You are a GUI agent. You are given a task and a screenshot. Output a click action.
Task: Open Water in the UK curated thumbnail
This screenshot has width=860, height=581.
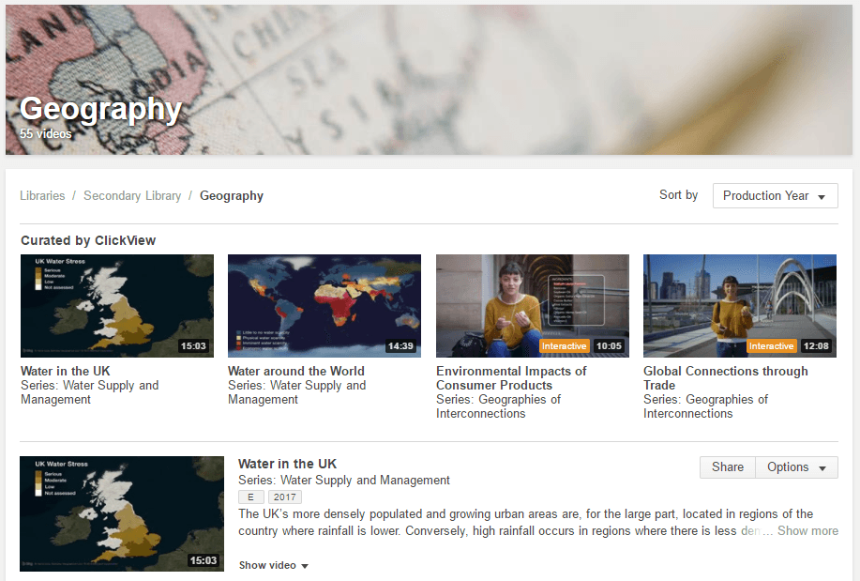click(117, 306)
